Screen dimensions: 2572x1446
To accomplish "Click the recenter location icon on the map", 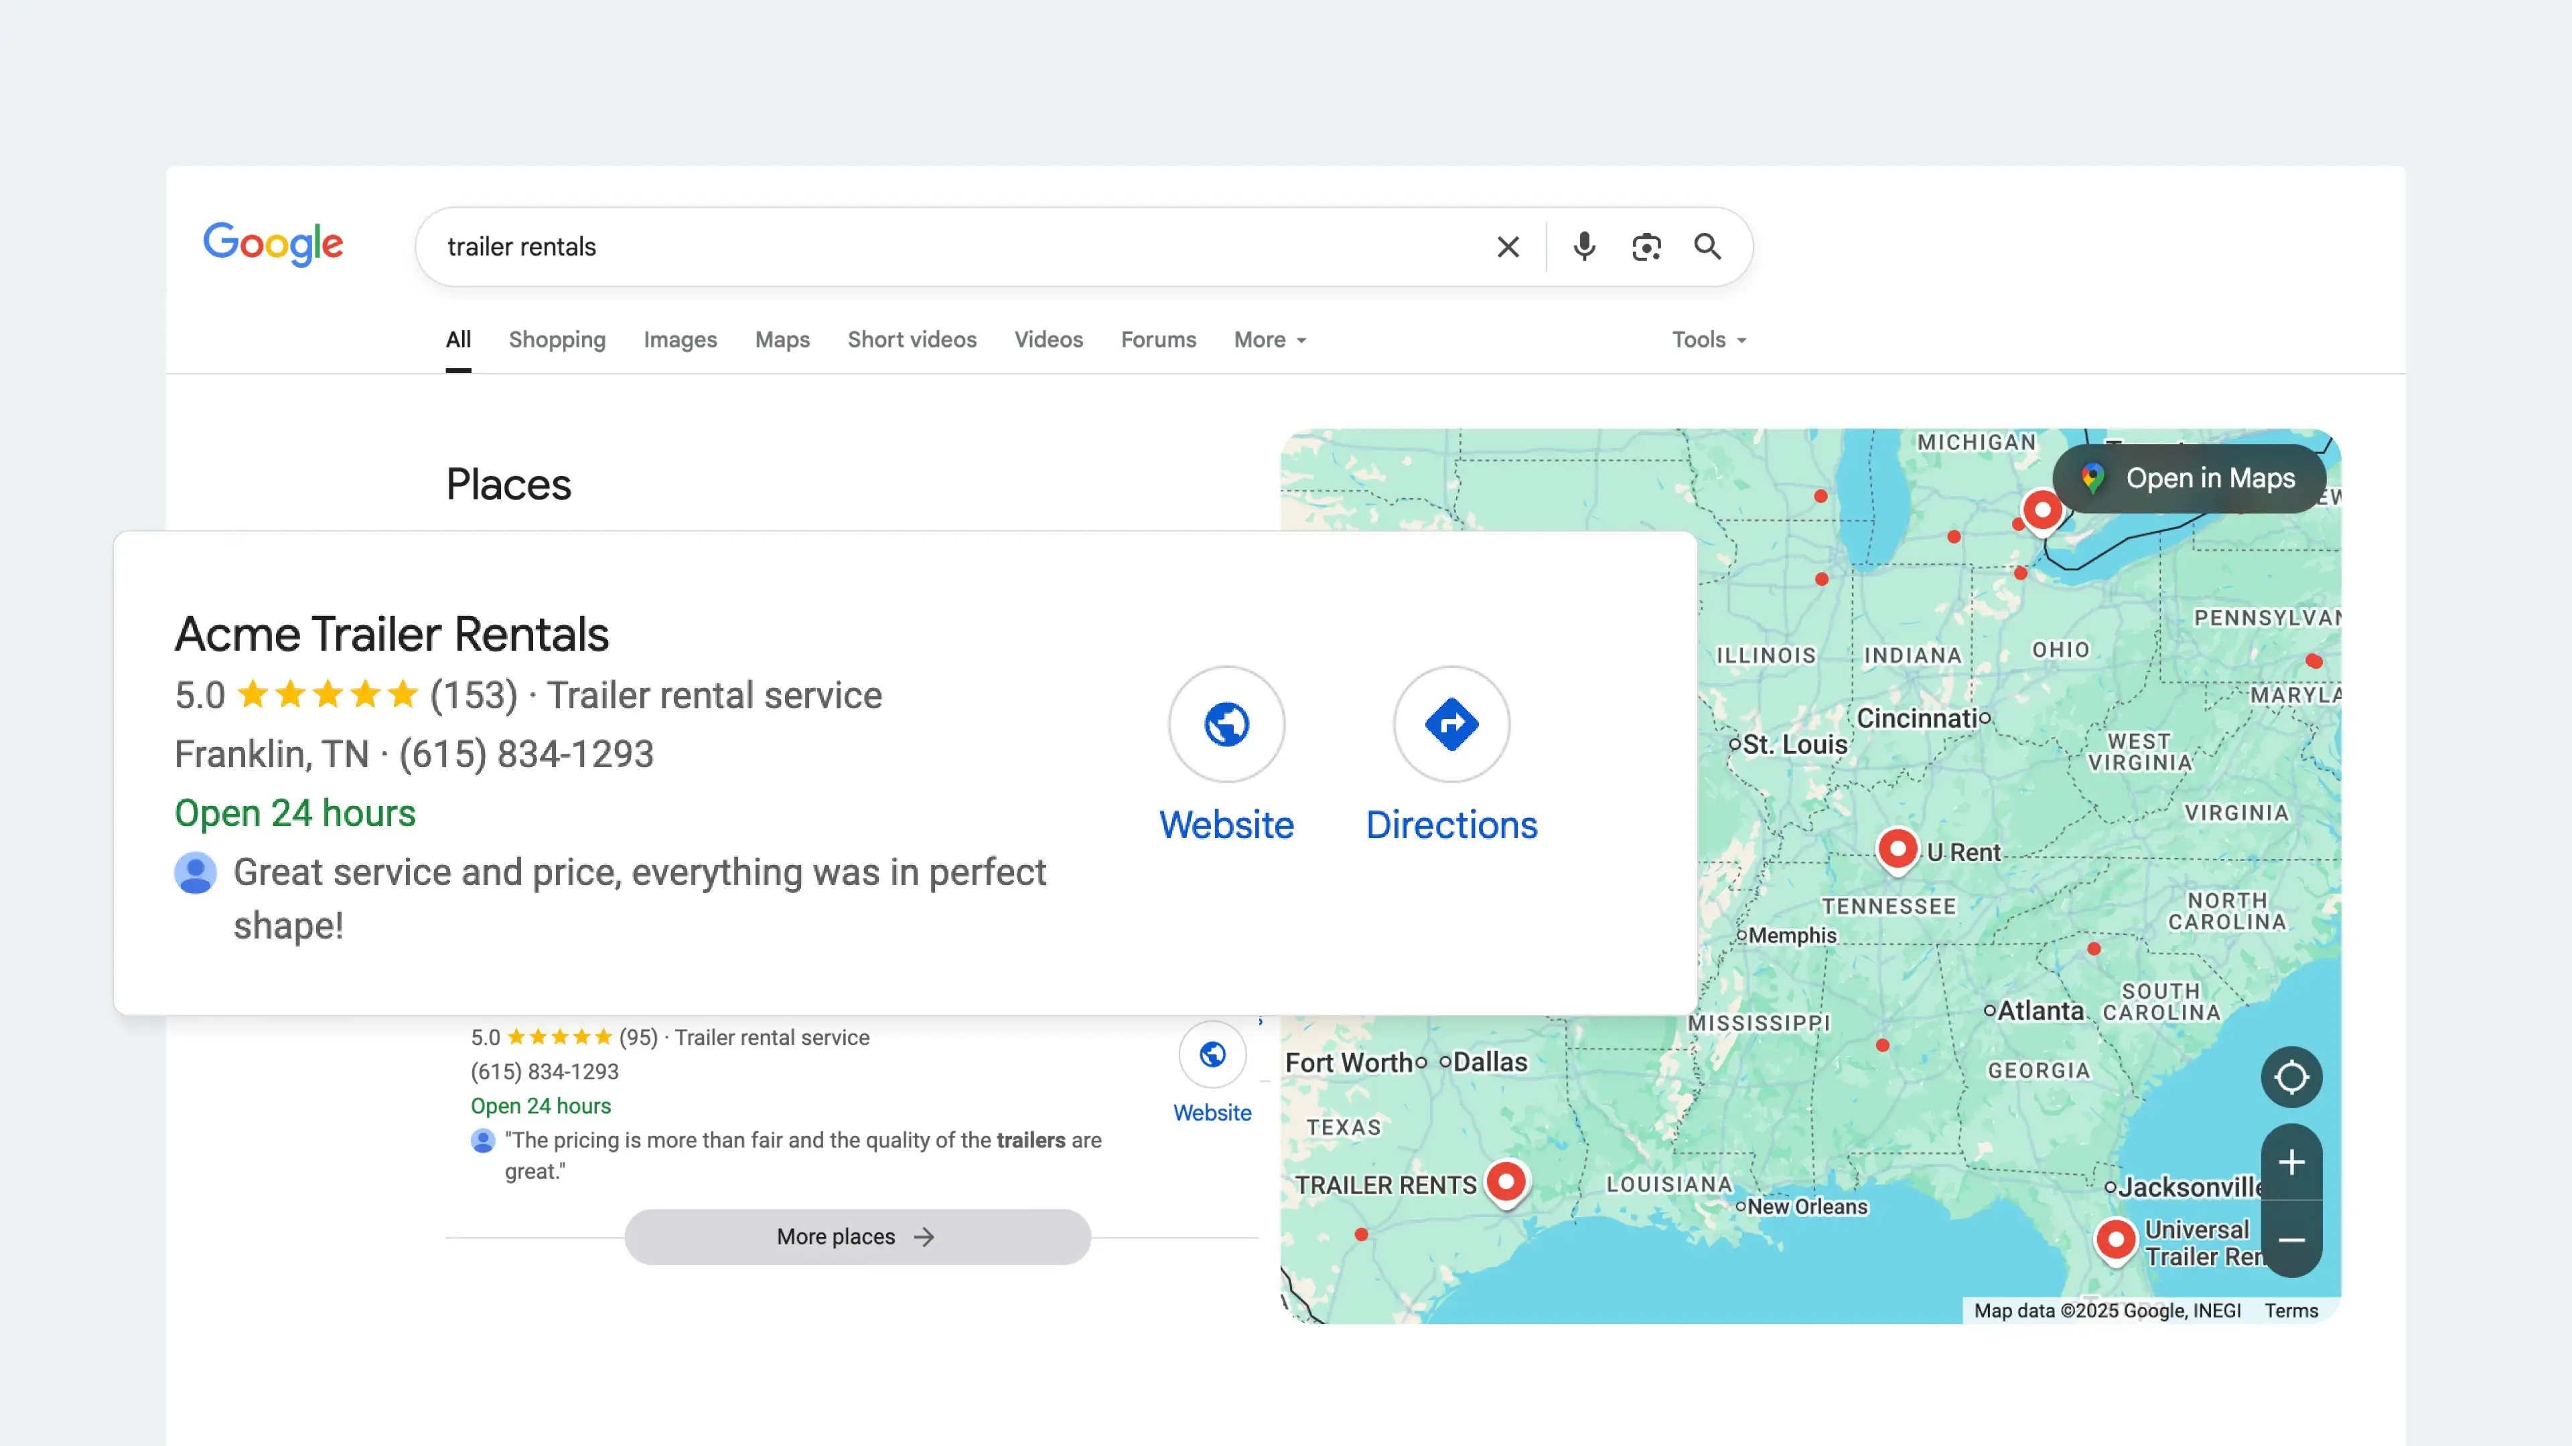I will tap(2291, 1076).
